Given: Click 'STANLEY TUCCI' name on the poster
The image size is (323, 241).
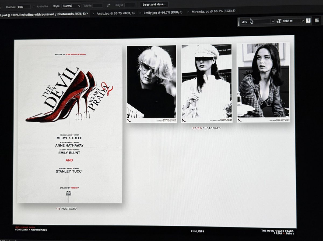Looking at the screenshot, I should 69,171.
